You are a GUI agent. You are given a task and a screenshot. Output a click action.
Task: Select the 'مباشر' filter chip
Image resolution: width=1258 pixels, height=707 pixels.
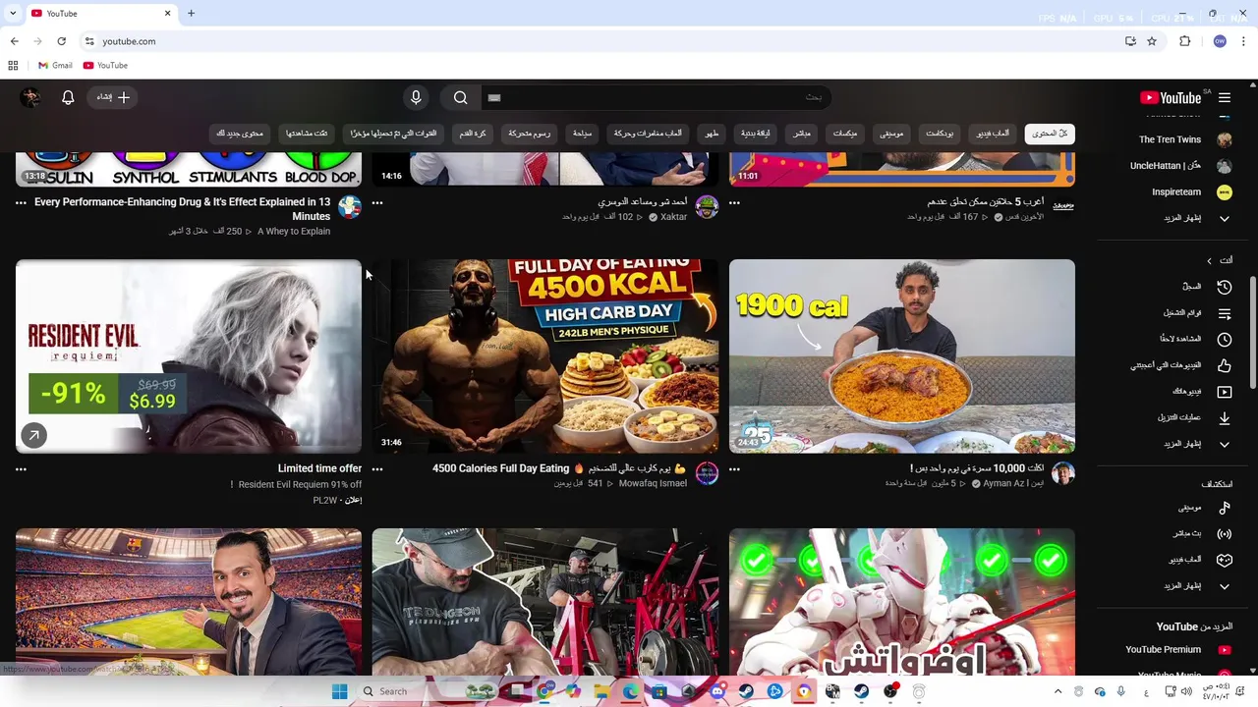[802, 134]
